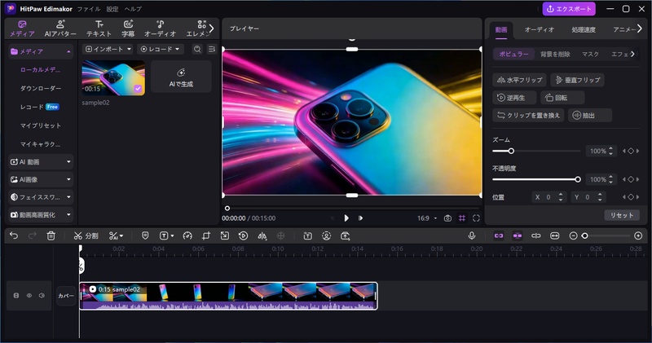Click the reverse playback clock icon
This screenshot has height=343, width=652.
[243, 235]
